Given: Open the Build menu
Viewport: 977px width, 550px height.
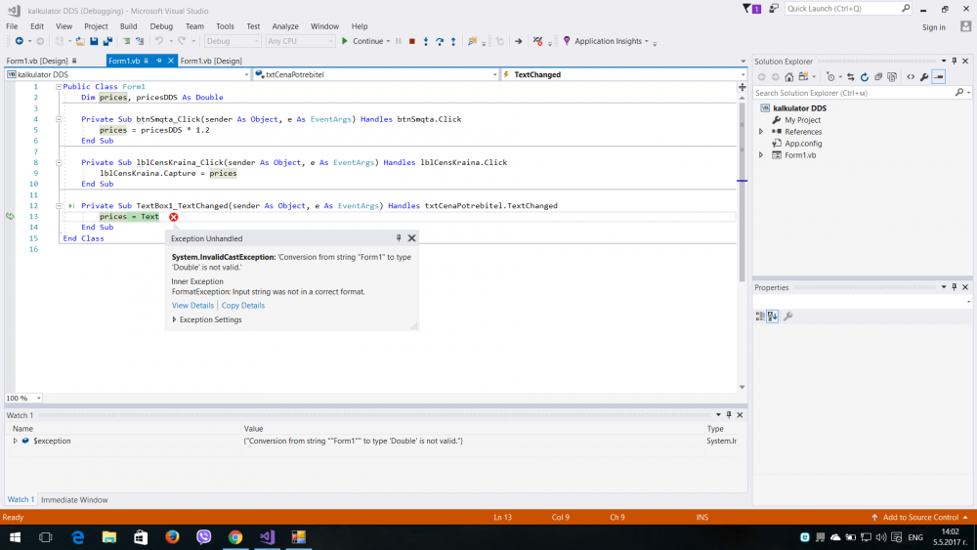Looking at the screenshot, I should (x=128, y=26).
